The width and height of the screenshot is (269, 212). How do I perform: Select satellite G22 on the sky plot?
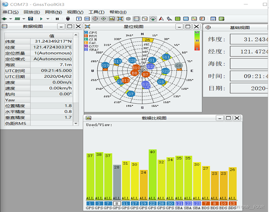[165, 71]
